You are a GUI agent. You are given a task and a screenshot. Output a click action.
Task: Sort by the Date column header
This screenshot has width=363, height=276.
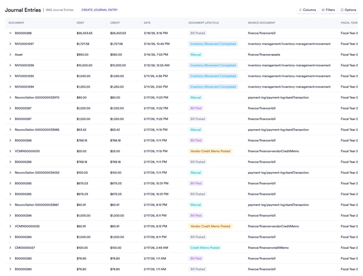point(147,23)
